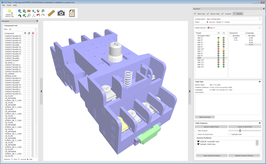Viewport: 266px width, 164px height.
Task: Click the Path Features slider handle
Action: click(240, 131)
